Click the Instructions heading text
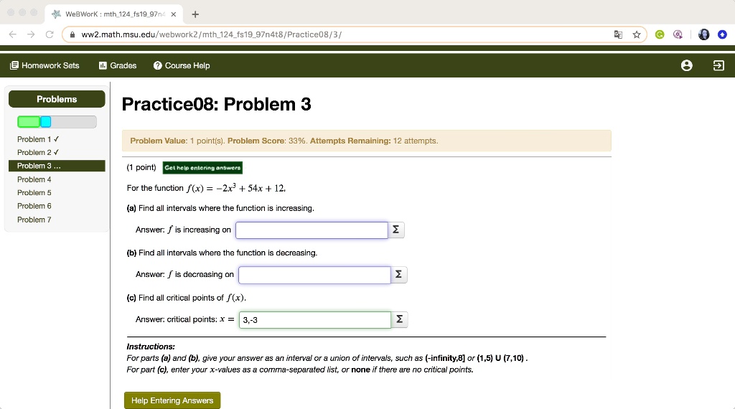The height and width of the screenshot is (409, 735). (x=151, y=347)
